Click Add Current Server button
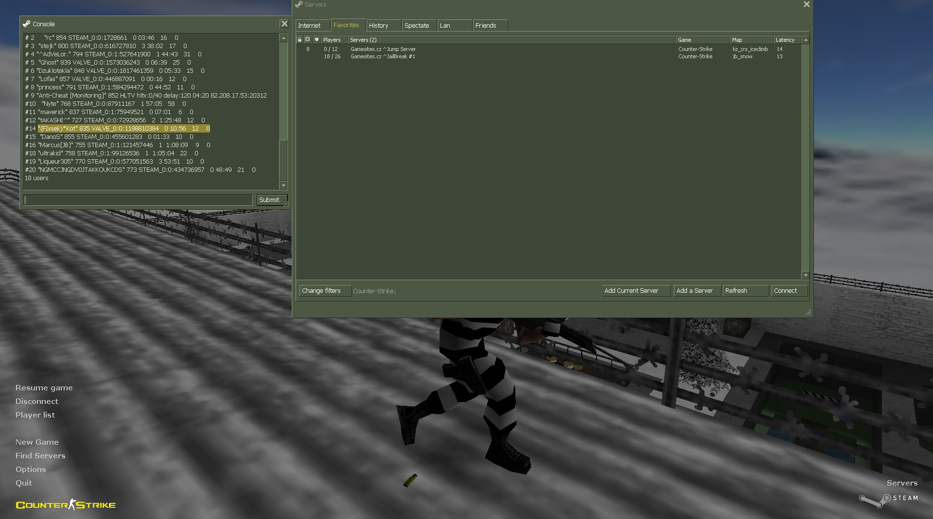Screen dimensions: 933x519 (x=636, y=291)
